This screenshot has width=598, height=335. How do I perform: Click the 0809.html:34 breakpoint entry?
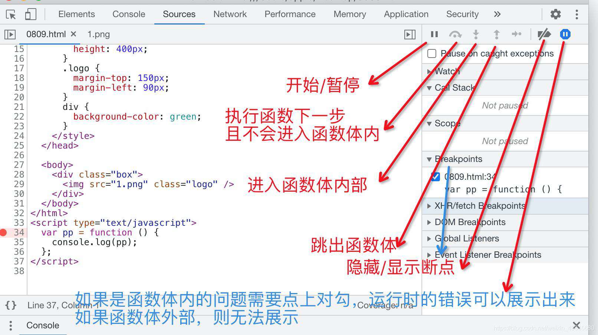[470, 177]
